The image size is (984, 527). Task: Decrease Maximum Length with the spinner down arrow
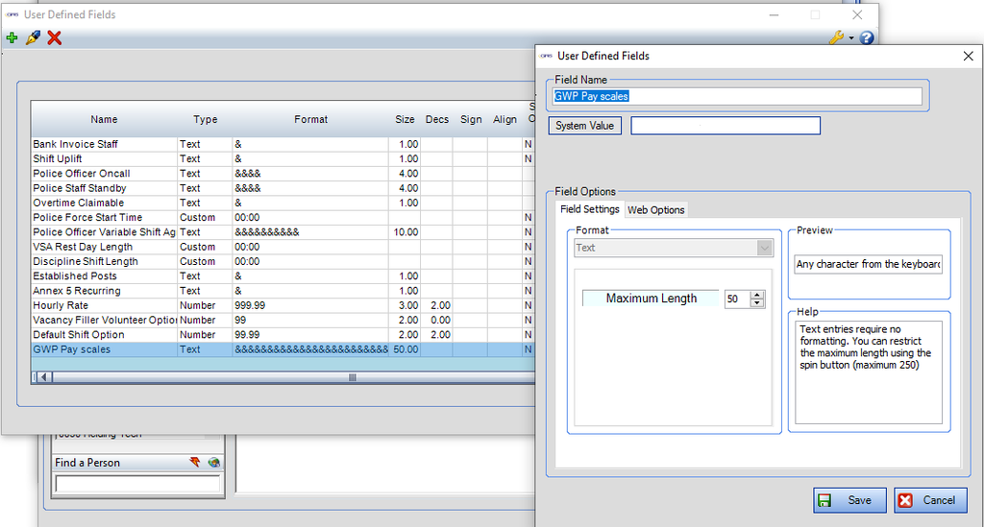coord(757,303)
